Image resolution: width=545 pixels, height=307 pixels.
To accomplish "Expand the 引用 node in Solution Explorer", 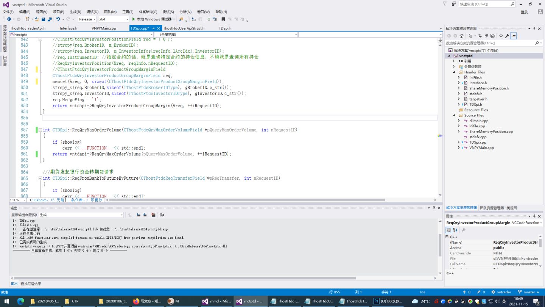I will (454, 61).
